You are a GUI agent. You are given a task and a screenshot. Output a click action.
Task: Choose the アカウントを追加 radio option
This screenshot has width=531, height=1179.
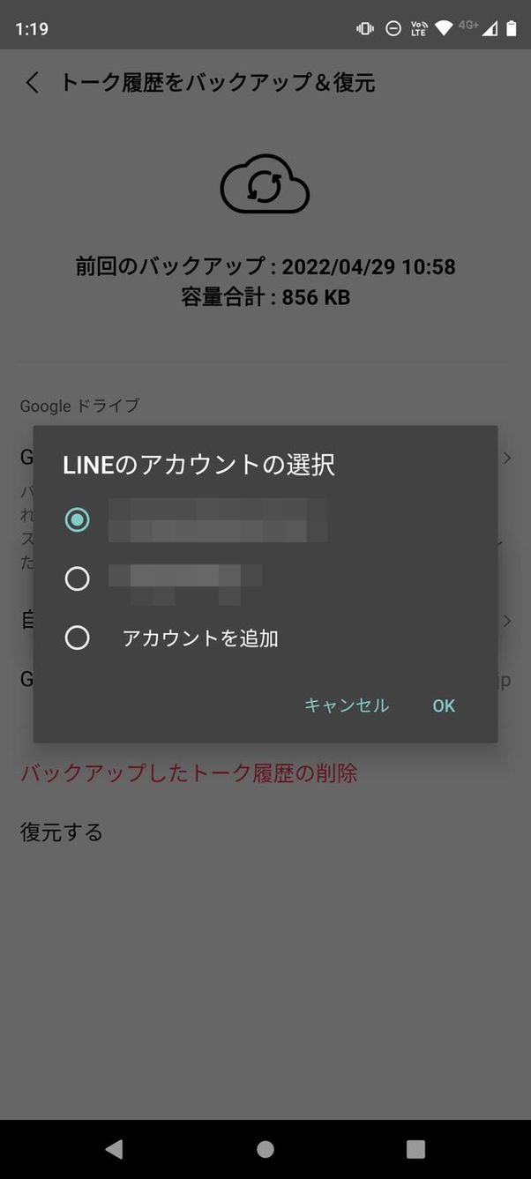point(78,638)
